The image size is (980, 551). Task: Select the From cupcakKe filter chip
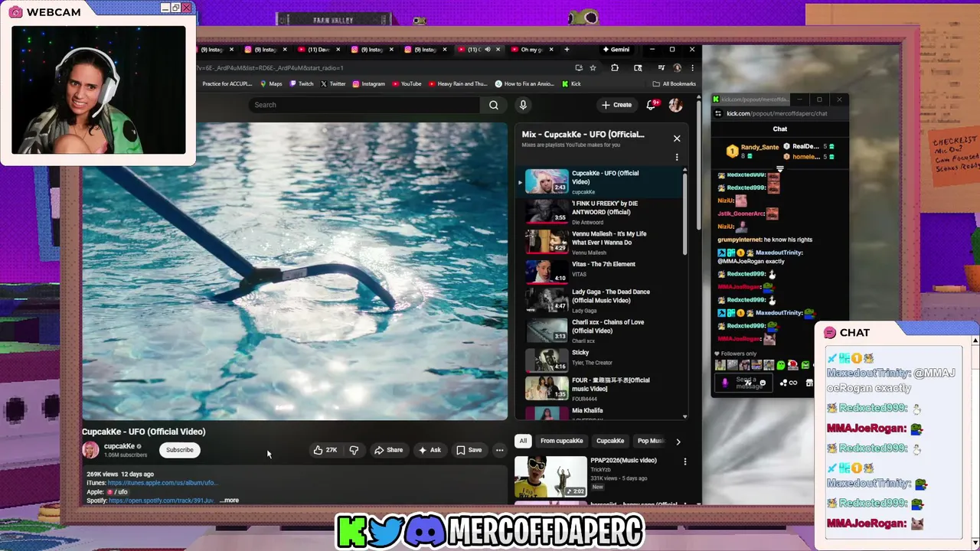562,441
